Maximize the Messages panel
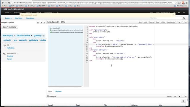 (186, 96)
